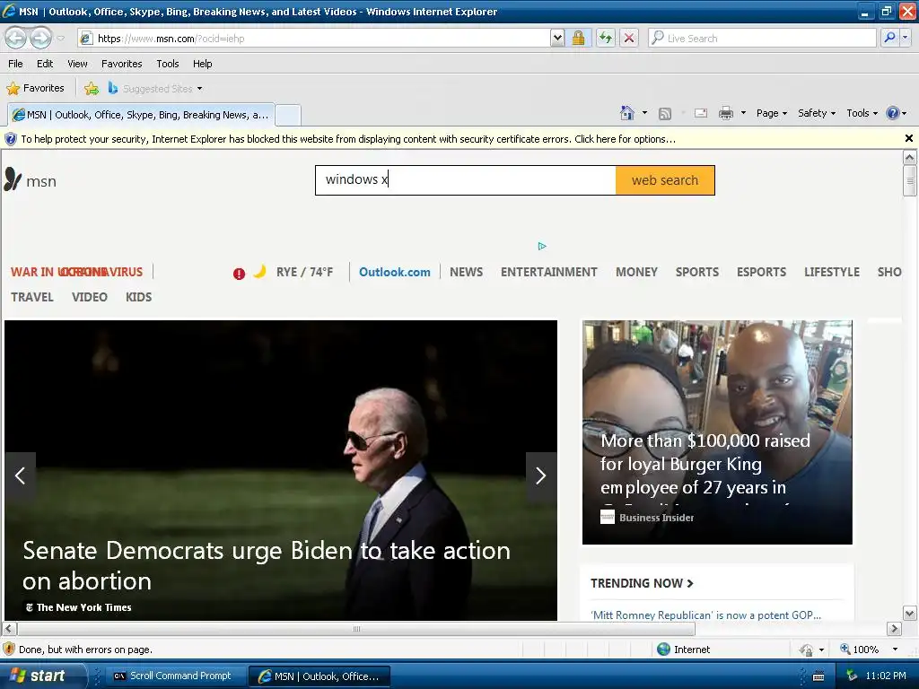Click the Print icon in command bar
Viewport: 919px width, 689px height.
pyautogui.click(x=725, y=113)
